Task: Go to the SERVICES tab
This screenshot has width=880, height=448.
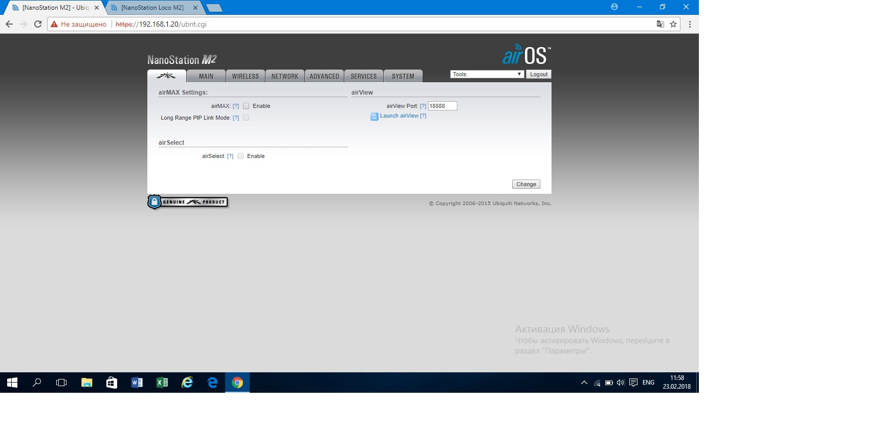Action: [x=364, y=76]
